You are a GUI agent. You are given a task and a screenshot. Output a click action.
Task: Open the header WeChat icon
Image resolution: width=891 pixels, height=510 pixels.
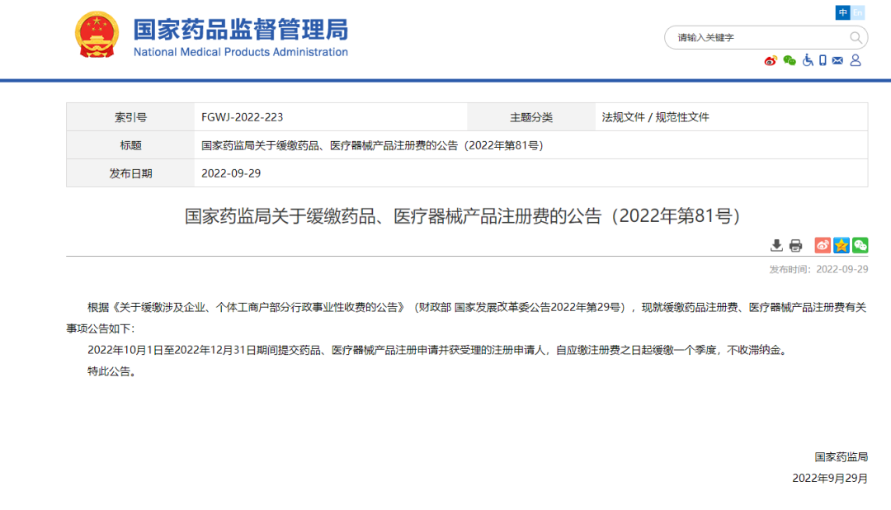(x=790, y=60)
